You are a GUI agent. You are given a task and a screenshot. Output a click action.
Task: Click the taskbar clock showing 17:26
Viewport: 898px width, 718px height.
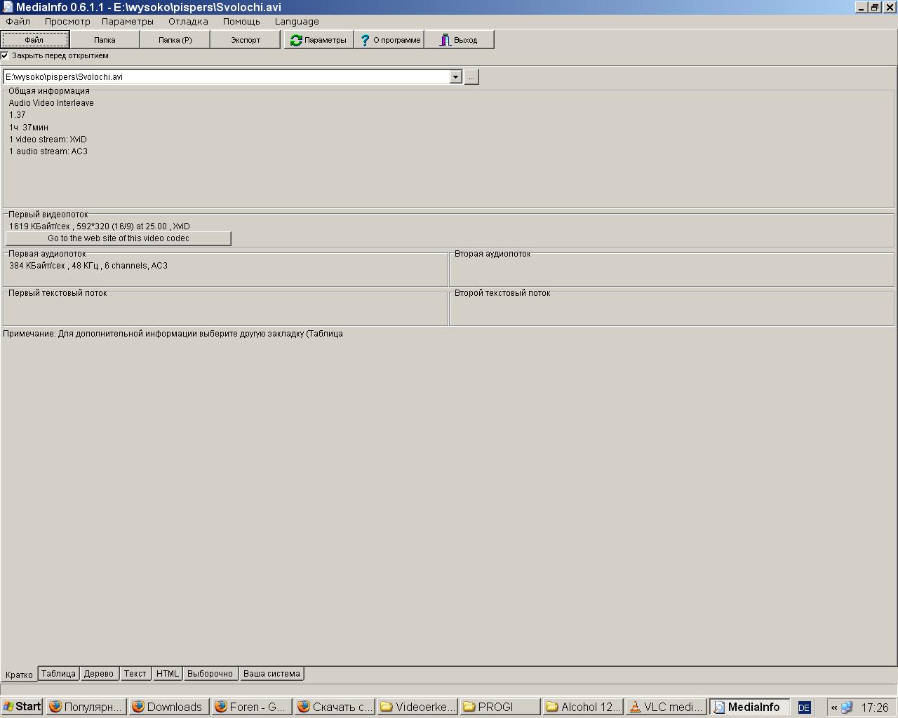tap(875, 707)
